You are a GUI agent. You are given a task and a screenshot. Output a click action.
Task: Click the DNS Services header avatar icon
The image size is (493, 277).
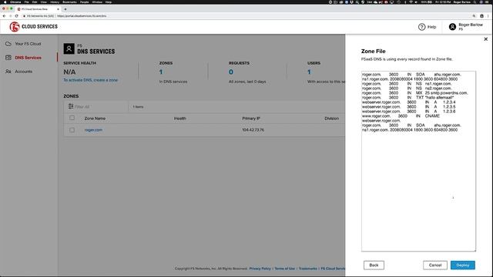(x=69, y=48)
